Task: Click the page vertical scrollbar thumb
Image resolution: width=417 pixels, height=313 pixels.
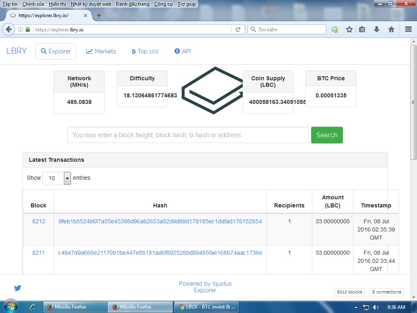Action: [x=413, y=102]
